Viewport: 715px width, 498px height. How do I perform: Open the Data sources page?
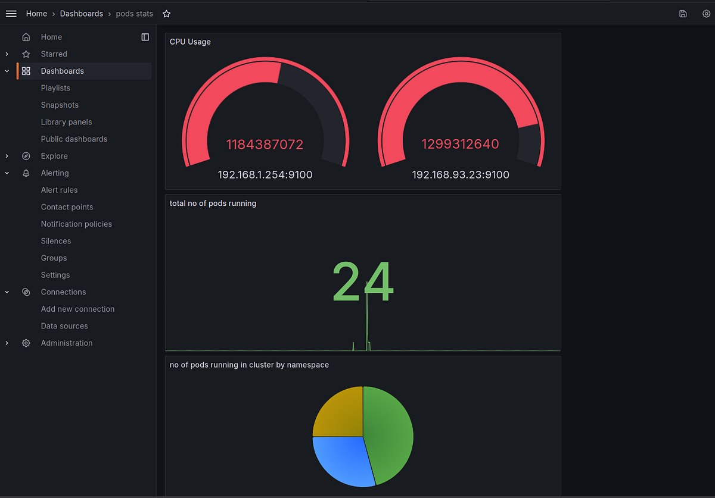coord(64,325)
